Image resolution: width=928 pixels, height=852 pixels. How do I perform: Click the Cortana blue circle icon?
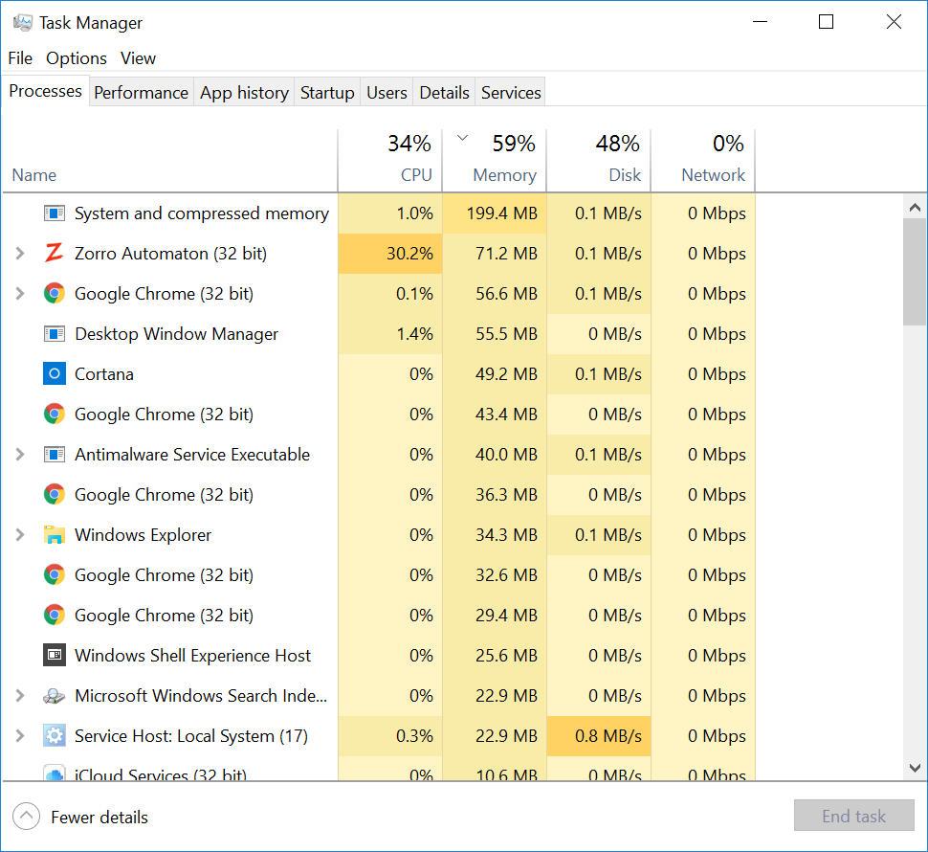(x=55, y=374)
